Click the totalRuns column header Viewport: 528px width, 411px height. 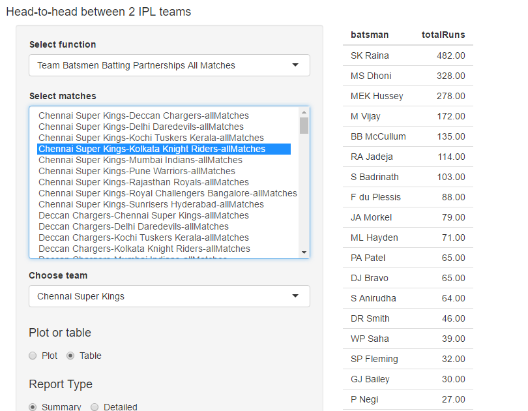[x=443, y=35]
